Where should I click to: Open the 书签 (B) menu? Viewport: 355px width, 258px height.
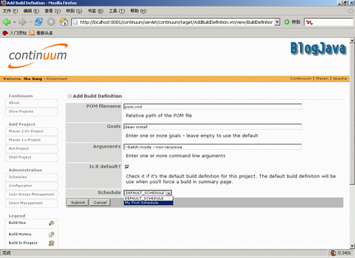tap(96, 11)
